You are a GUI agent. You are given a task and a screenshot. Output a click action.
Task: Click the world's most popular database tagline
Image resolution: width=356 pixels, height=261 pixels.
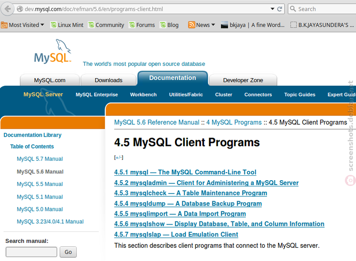click(144, 64)
